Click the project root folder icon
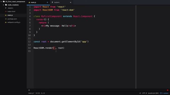The width and height of the screenshot is (170, 95). point(4,2)
